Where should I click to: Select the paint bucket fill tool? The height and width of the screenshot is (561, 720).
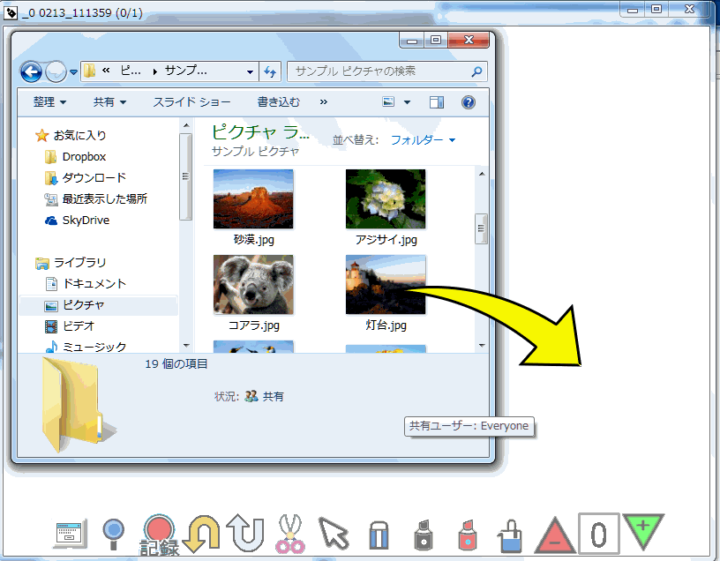510,535
